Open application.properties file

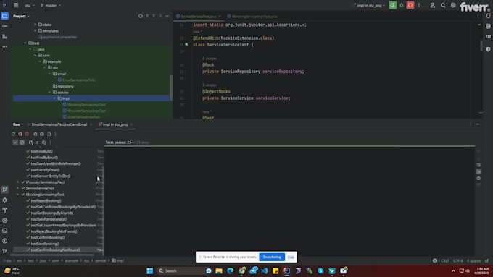(x=59, y=37)
